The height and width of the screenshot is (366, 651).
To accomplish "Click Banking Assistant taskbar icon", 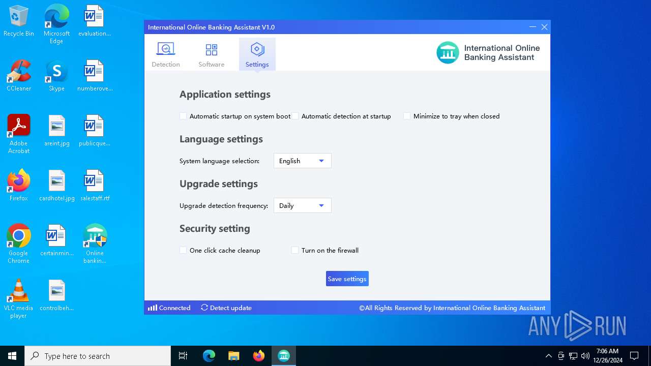I will [284, 356].
